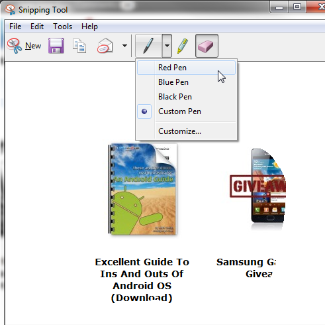The height and width of the screenshot is (325, 325).
Task: Choose Black Pen from the list
Action: pyautogui.click(x=186, y=97)
